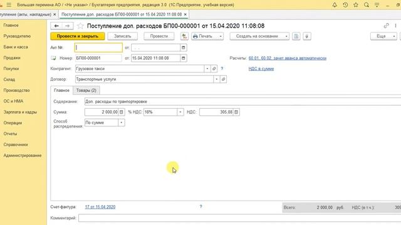Close Поступление (акты, накладные) tab

55,14
